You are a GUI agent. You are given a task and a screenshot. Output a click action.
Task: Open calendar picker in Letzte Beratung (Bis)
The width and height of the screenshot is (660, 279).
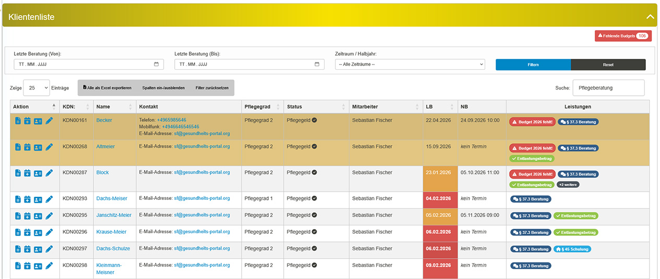click(317, 65)
